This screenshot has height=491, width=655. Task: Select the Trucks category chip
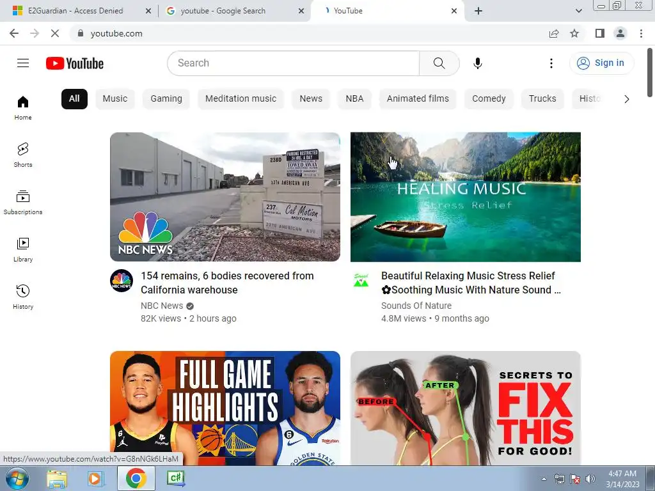click(542, 99)
